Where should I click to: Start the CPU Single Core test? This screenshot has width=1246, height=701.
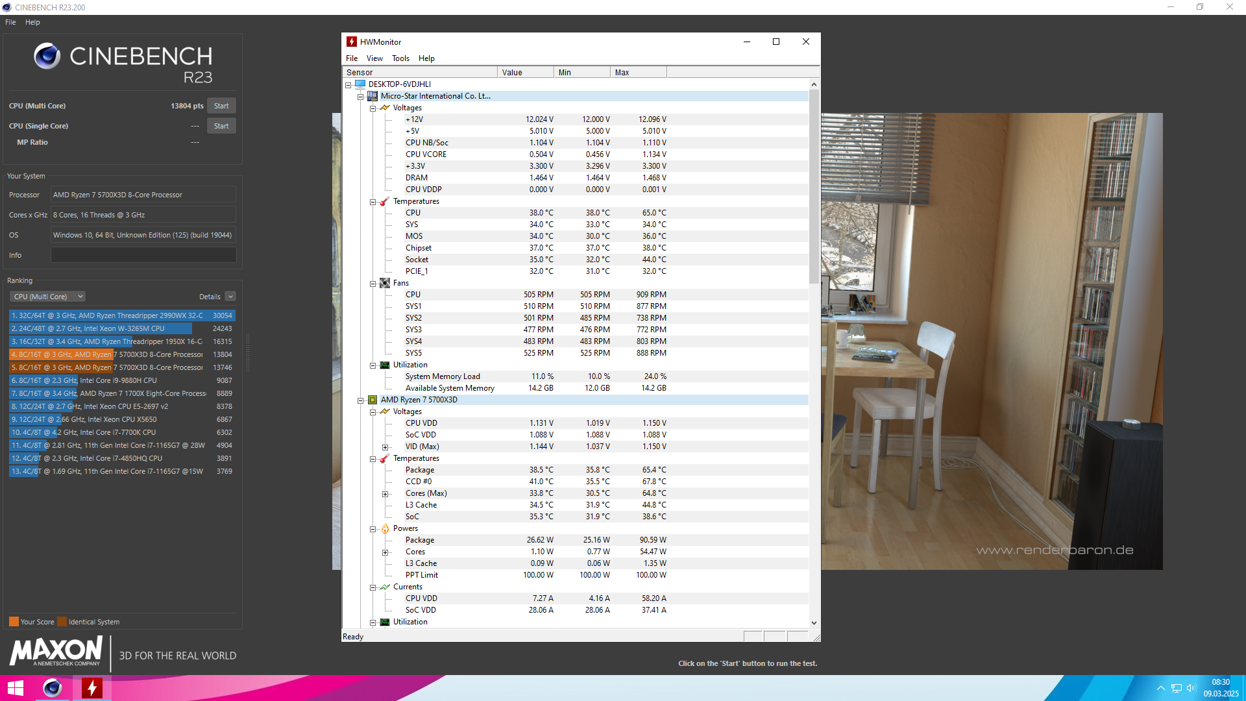[x=221, y=126]
